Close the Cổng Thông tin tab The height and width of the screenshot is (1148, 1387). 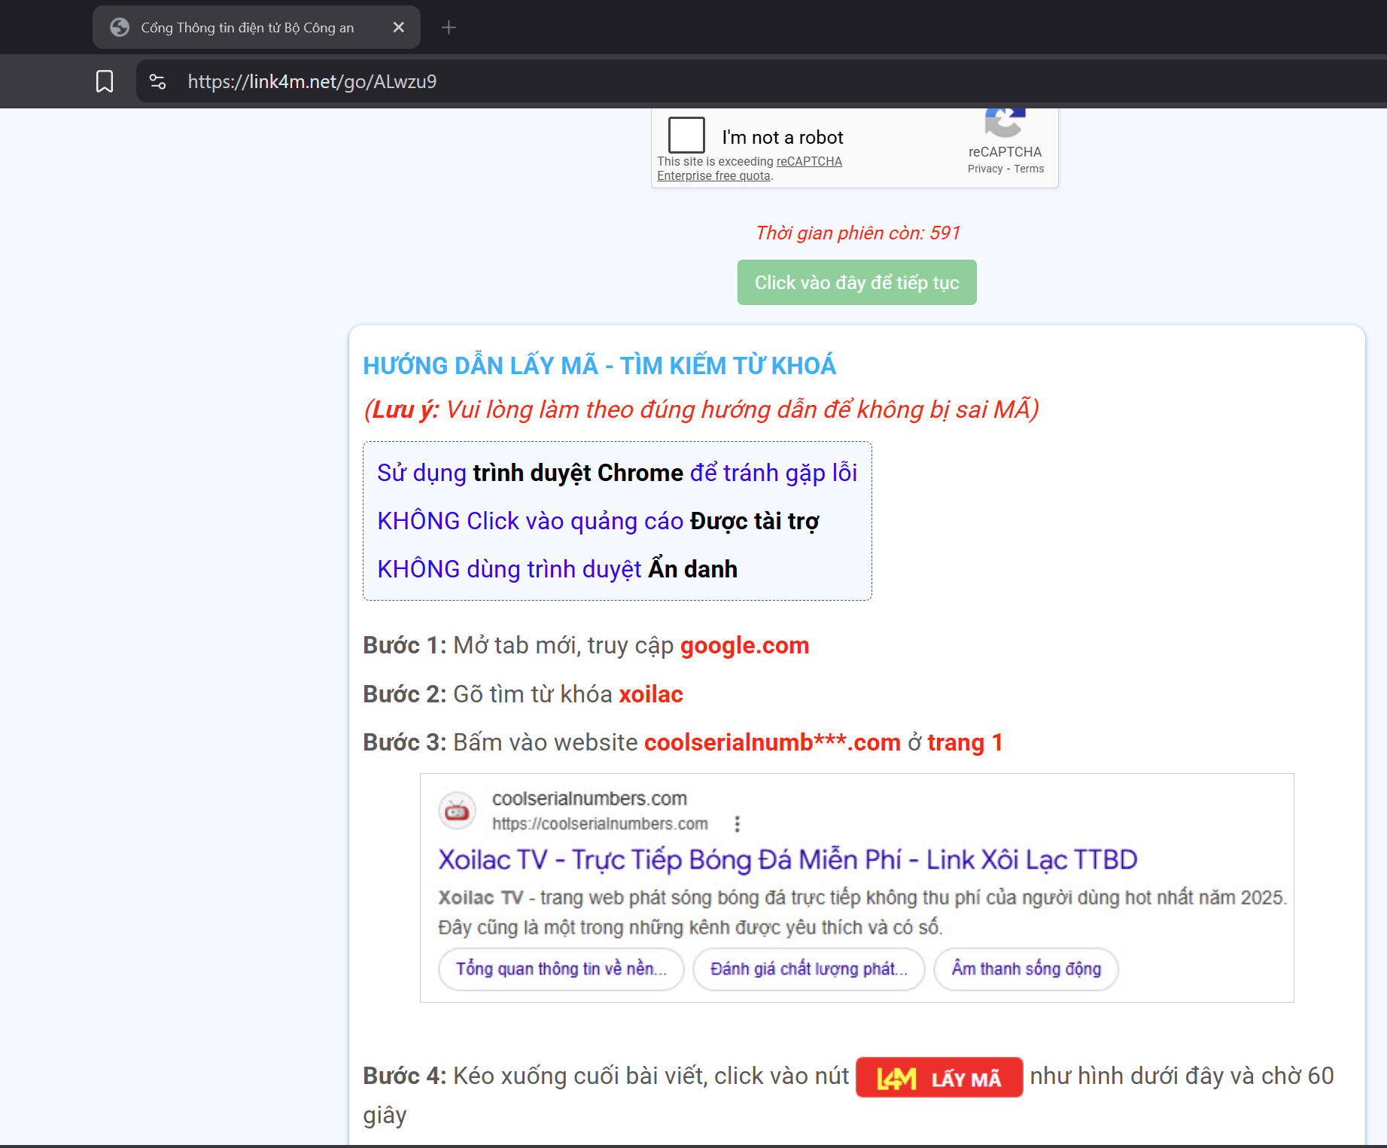[399, 28]
